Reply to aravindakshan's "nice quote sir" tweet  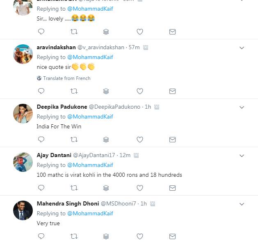pyautogui.click(x=41, y=91)
